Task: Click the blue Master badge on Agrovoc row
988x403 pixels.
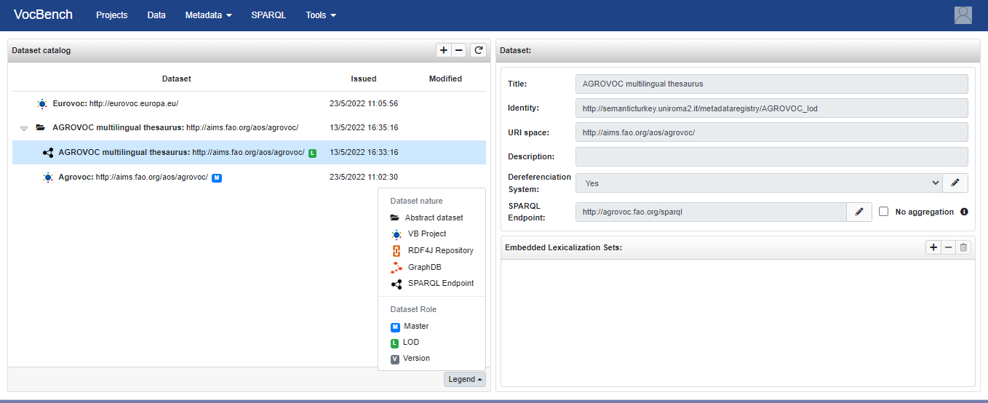Action: tap(217, 177)
